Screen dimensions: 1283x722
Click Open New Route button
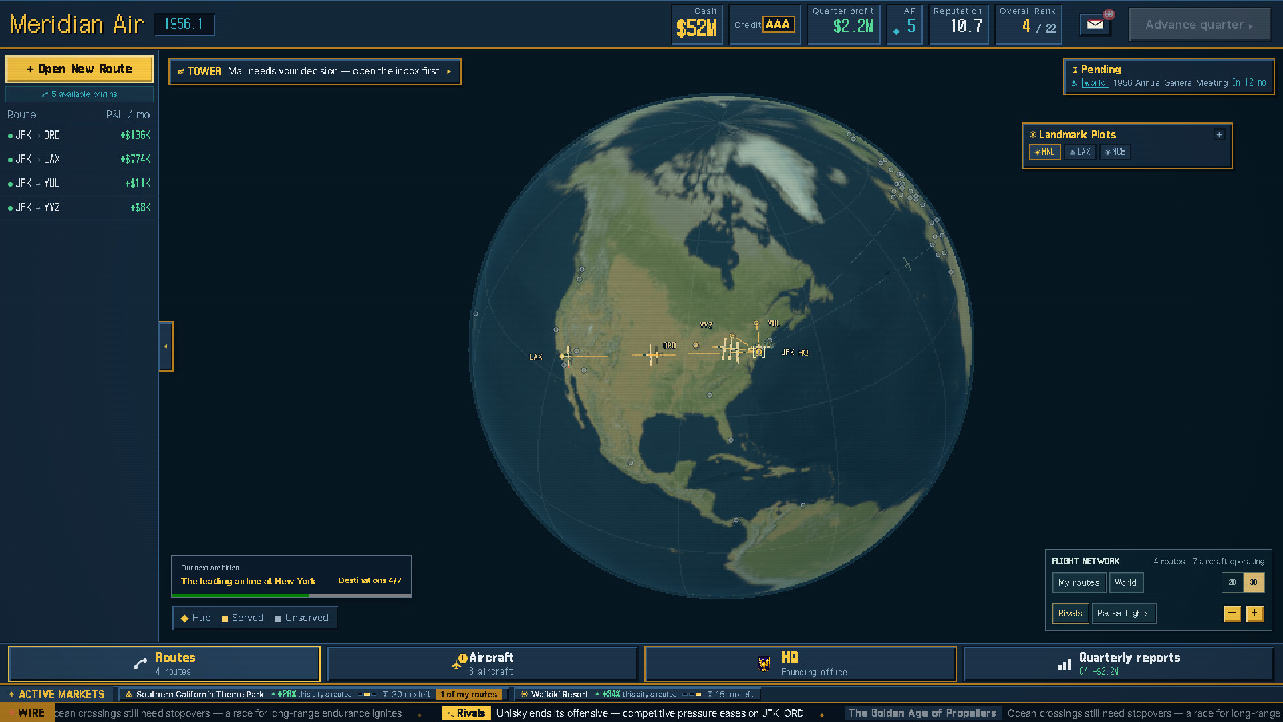coord(80,69)
